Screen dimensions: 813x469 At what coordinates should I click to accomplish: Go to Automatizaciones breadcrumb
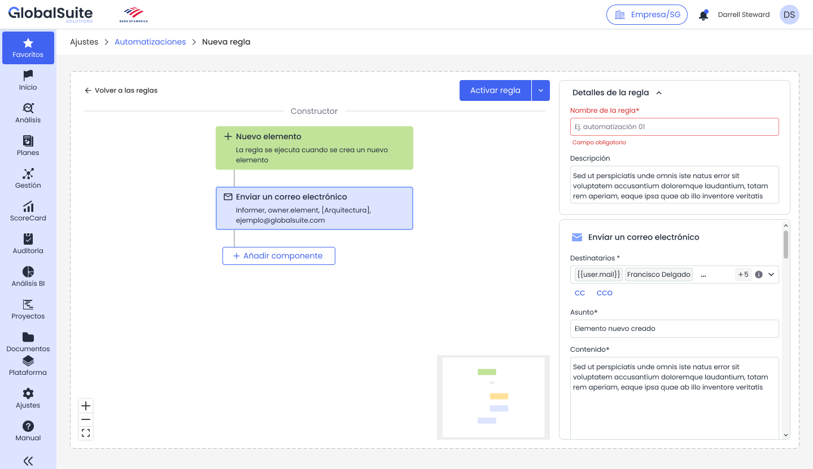pos(150,42)
